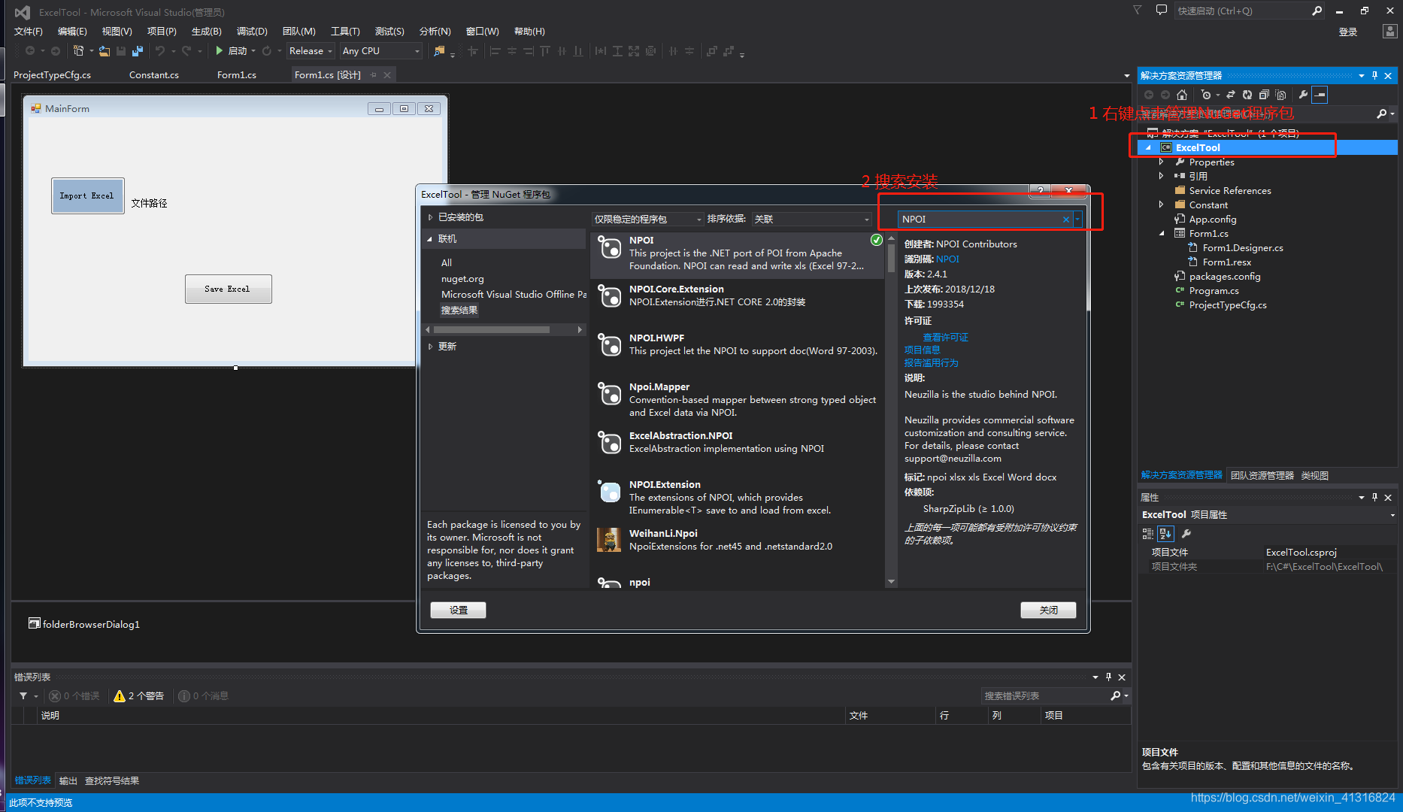Screen dimensions: 1403x812
Task: Expand the Constant folder node
Action: (1162, 205)
